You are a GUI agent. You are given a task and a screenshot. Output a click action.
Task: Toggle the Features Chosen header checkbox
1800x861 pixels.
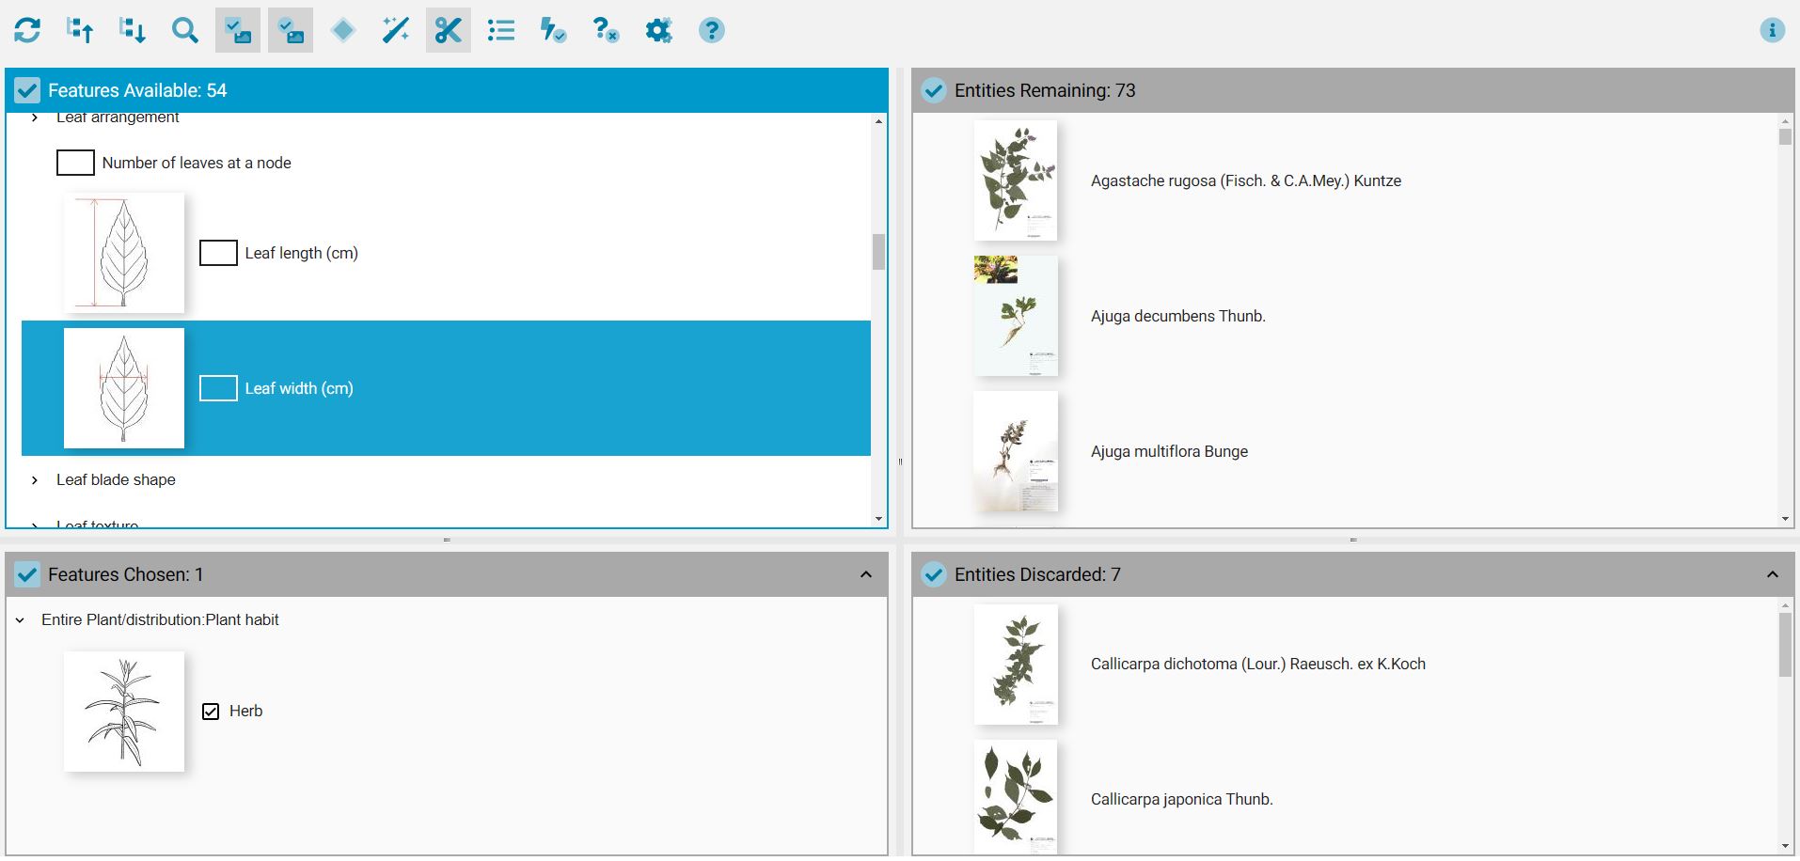[x=27, y=574]
